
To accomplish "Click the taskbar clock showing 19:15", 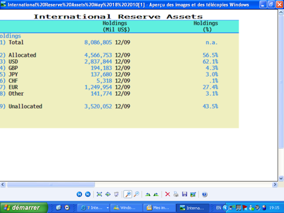I will coord(274,208).
